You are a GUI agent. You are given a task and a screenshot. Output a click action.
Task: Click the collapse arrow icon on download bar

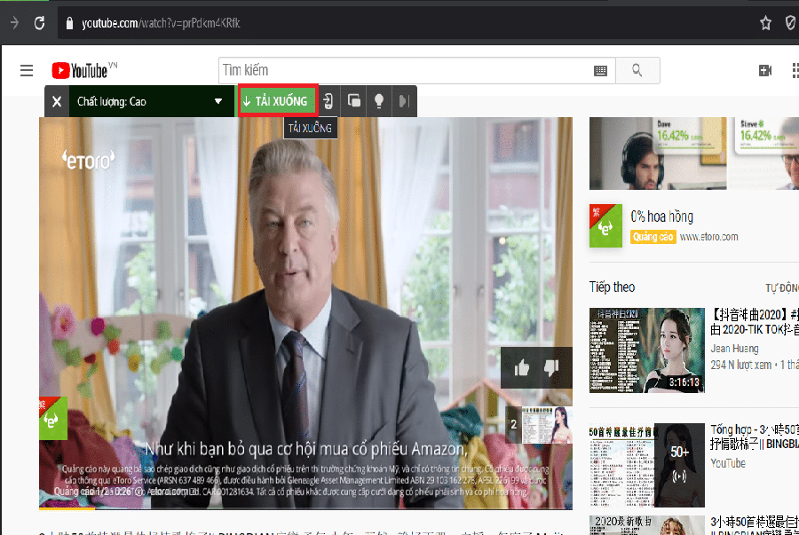[404, 101]
